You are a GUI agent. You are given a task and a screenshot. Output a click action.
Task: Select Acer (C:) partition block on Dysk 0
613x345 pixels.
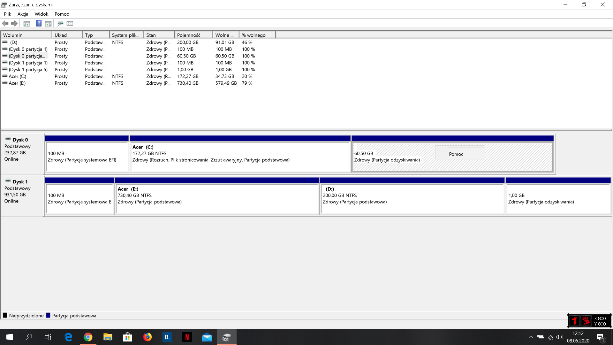coord(239,157)
